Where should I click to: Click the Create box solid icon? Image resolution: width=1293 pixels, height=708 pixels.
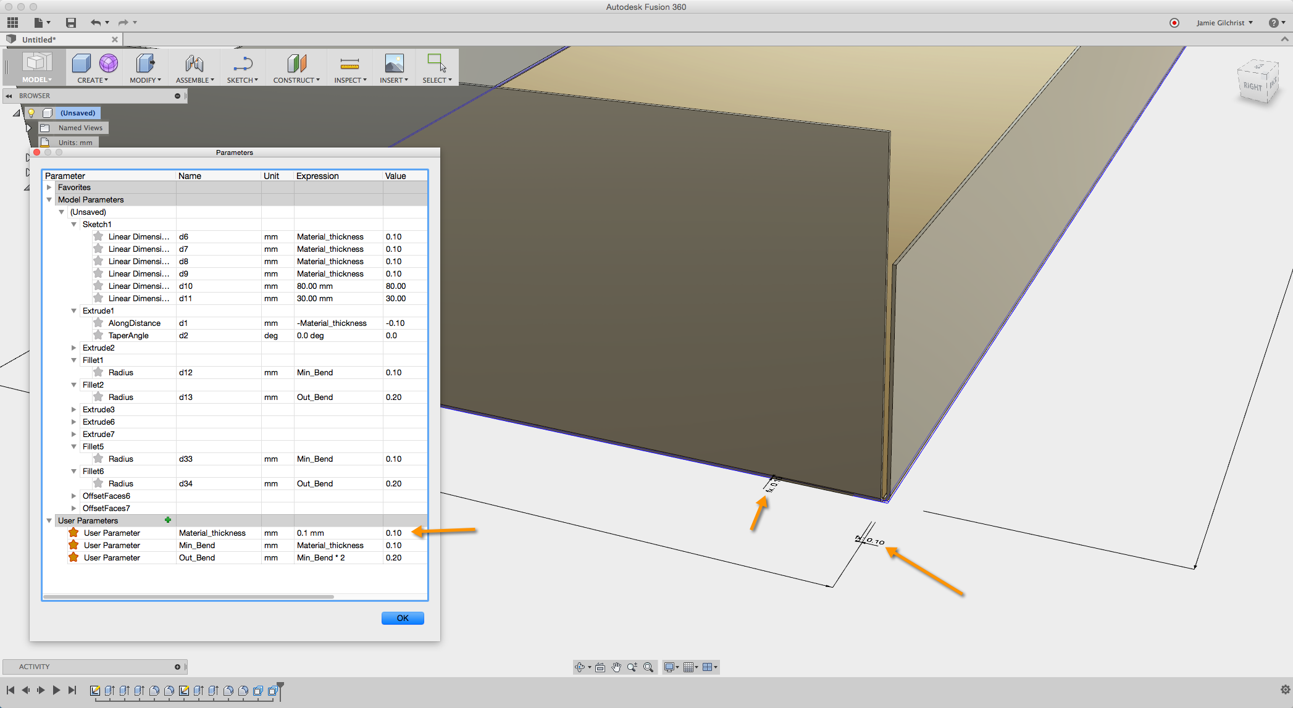[x=81, y=63]
